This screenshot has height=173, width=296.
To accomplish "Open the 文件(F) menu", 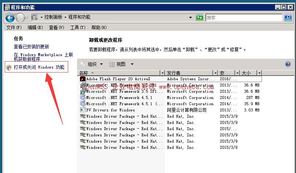I will [x=14, y=27].
